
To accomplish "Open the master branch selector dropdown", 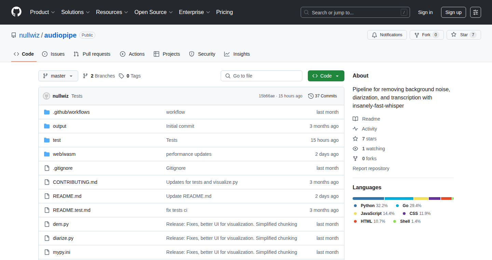I will tap(58, 76).
